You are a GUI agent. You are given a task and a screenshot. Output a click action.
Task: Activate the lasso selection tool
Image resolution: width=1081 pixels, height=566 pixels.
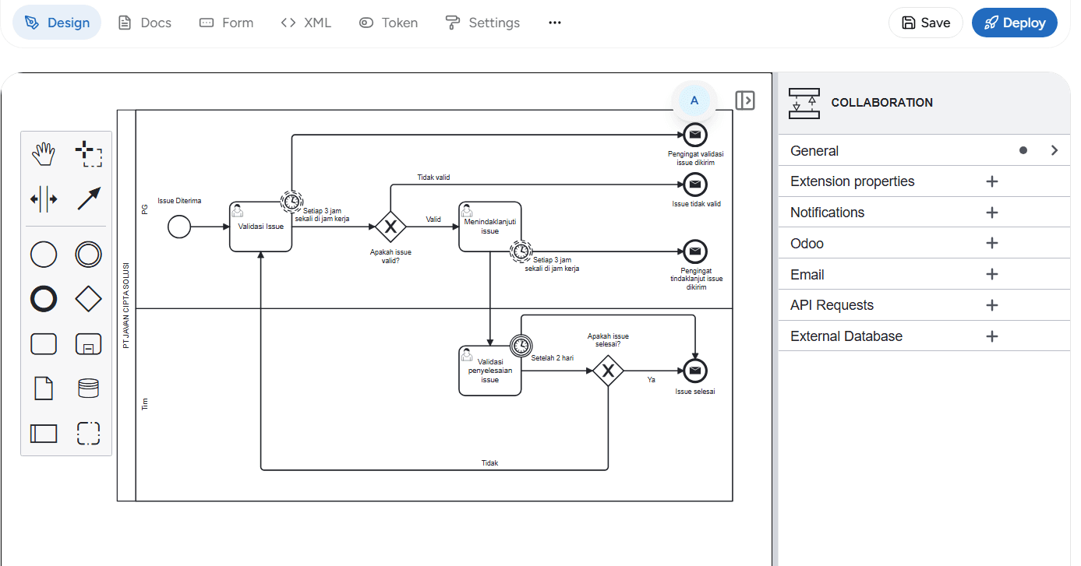89,153
